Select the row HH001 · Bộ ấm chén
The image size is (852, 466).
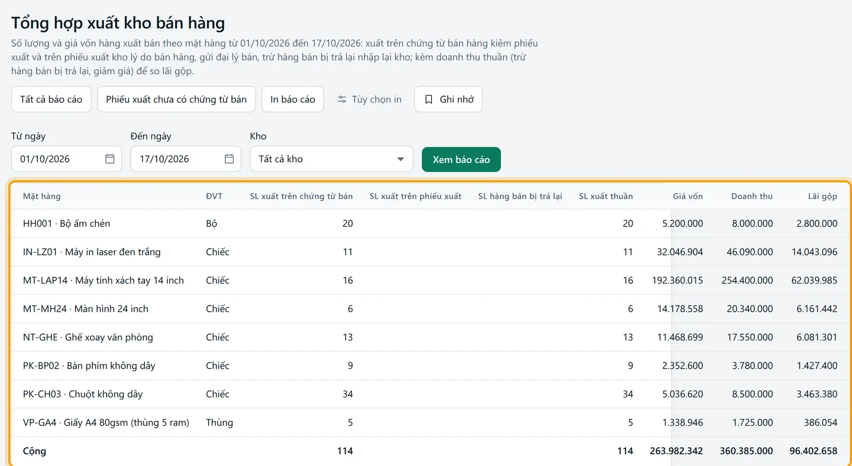[x=430, y=223]
